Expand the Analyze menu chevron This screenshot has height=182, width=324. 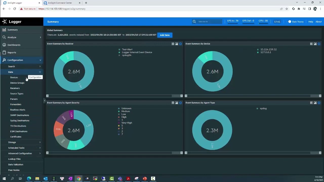point(40,37)
